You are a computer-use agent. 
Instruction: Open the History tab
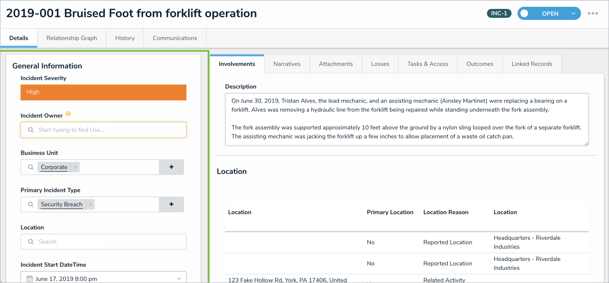pyautogui.click(x=125, y=38)
